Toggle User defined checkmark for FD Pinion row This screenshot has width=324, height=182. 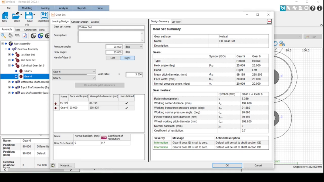126,103
